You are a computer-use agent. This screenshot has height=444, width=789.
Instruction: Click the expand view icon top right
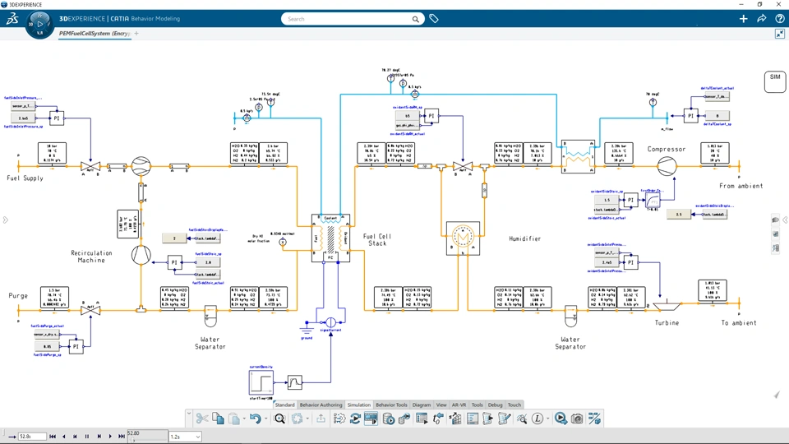tap(779, 34)
